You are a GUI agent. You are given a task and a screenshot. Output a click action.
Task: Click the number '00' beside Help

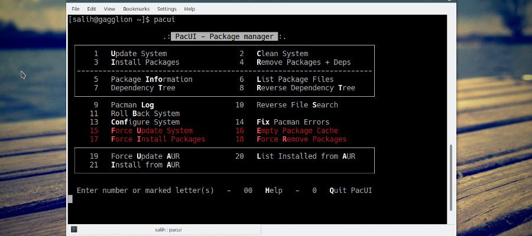click(x=248, y=191)
